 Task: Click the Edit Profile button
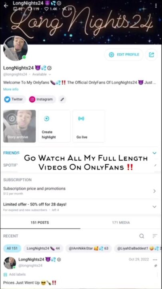pos(124,55)
